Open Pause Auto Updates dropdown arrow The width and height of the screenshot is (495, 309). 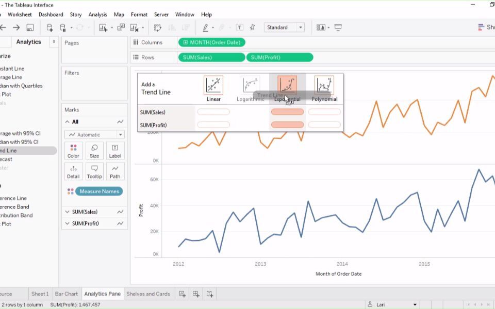[x=71, y=28]
